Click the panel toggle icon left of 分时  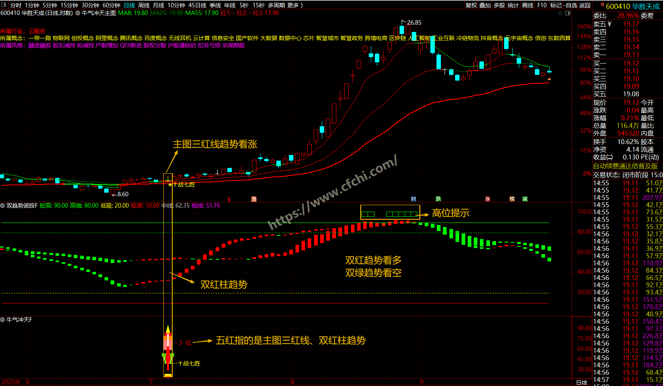[4, 5]
